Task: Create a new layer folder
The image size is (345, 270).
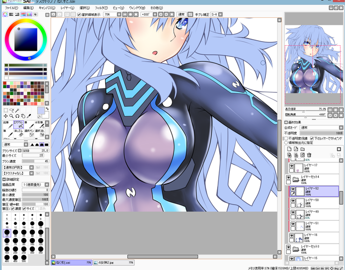Action: (x=302, y=149)
